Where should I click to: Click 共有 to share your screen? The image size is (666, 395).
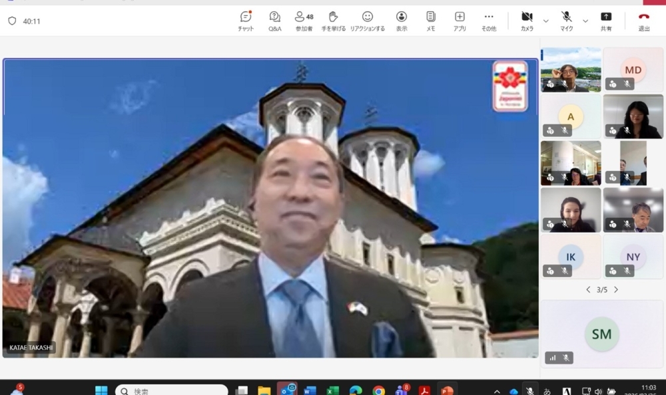[x=606, y=21]
